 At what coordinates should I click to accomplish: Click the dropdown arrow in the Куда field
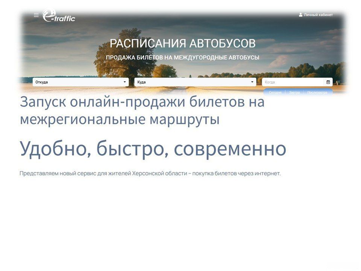click(x=253, y=82)
